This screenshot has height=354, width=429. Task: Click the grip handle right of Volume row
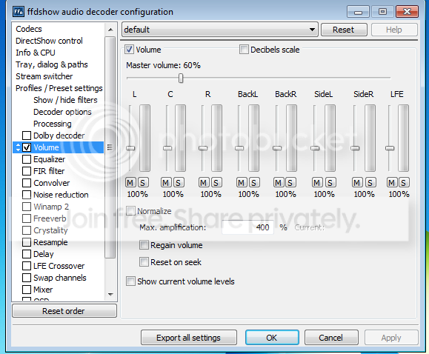point(110,147)
